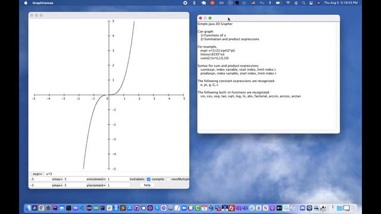The height and width of the screenshot is (214, 381).
Task: Launch Sublime Text from the dock
Action: point(123,208)
